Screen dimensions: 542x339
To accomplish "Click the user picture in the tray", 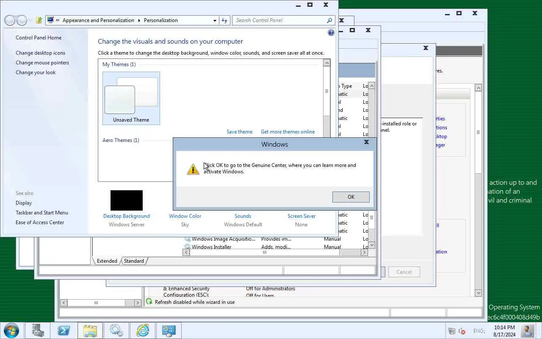I will (527, 331).
